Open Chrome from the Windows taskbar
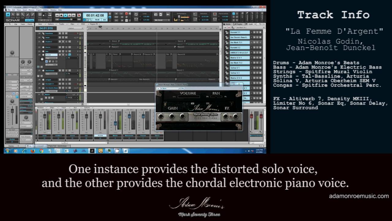The image size is (392, 221). point(41,151)
